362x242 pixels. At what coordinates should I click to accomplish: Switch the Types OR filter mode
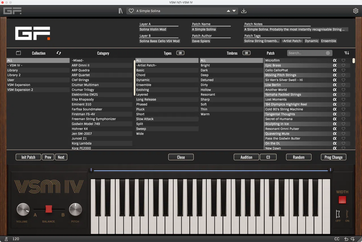click(x=180, y=53)
